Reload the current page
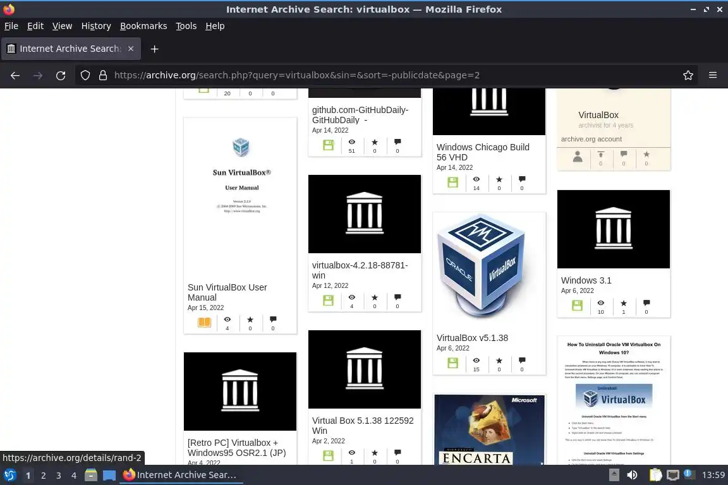The image size is (728, 485). click(x=61, y=75)
